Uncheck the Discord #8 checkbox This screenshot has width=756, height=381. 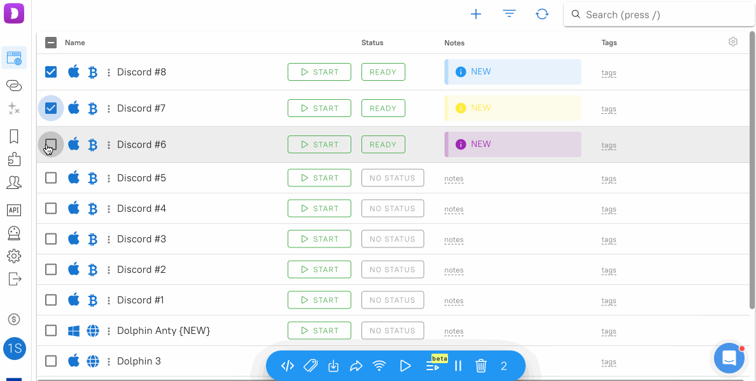[51, 72]
